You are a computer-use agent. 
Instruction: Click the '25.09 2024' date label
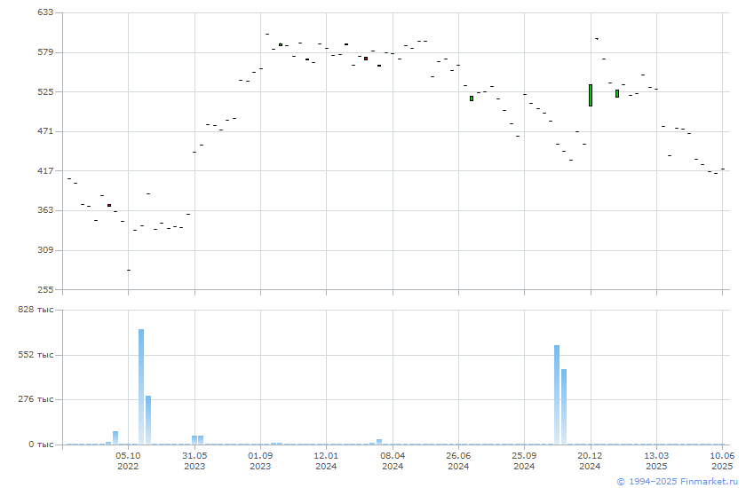(524, 460)
